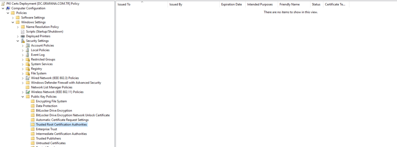
Task: Select the Untrusted Certificates folder
Action: (x=51, y=143)
